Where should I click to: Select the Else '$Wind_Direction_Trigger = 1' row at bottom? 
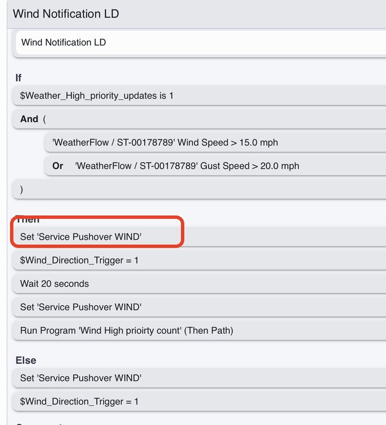[x=199, y=401]
